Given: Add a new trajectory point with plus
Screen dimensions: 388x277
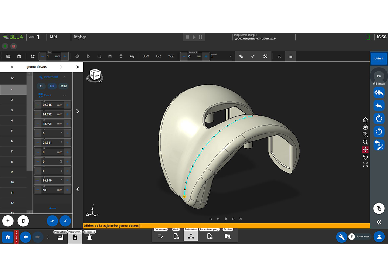Looking at the screenshot, I should tap(8, 221).
